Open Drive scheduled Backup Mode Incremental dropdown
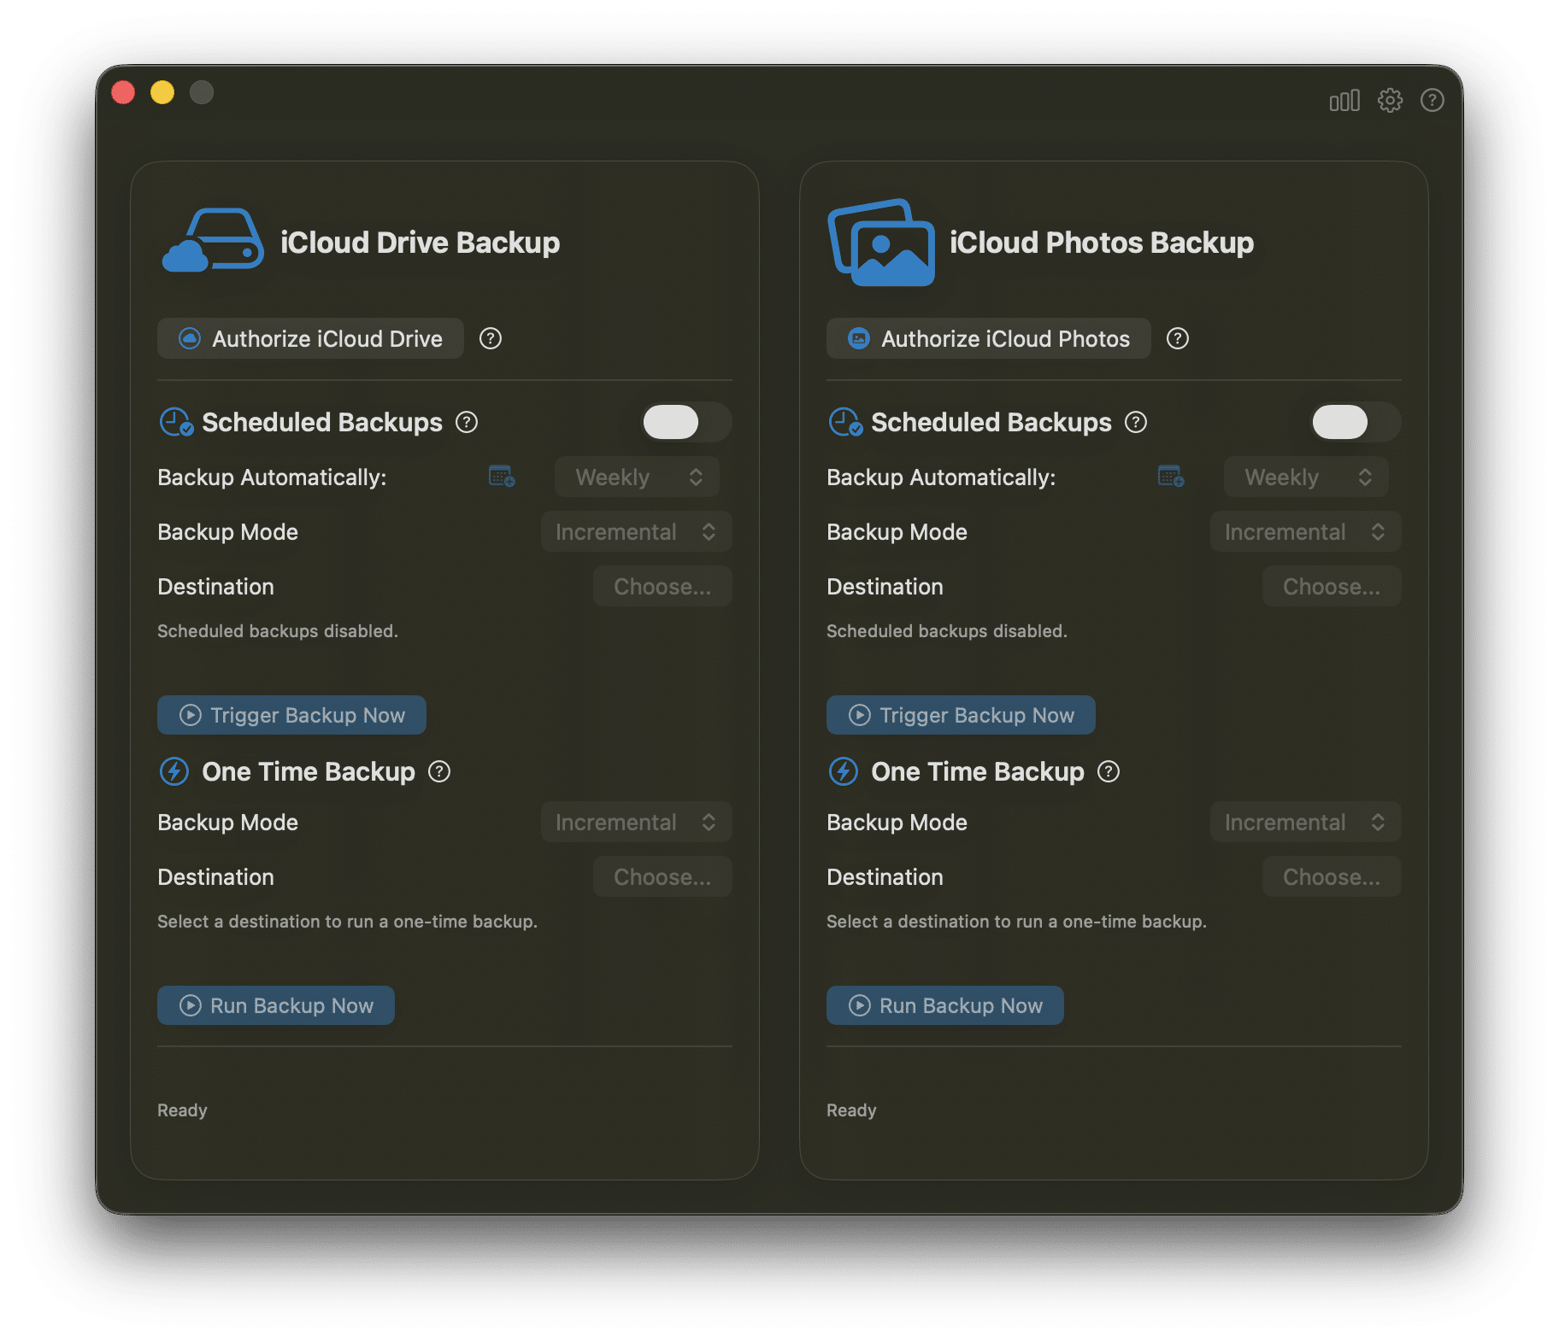1559x1341 pixels. [x=636, y=531]
